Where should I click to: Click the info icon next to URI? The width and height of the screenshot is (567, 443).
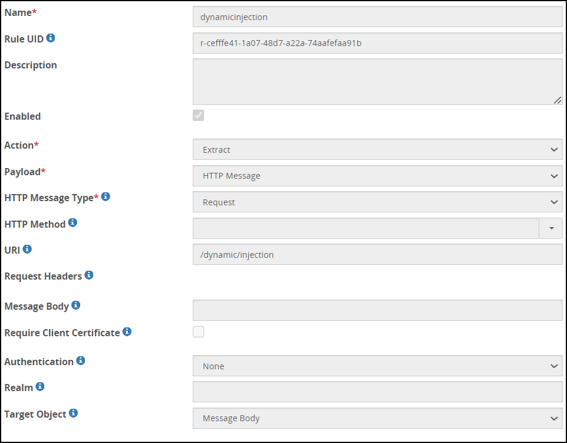click(27, 250)
